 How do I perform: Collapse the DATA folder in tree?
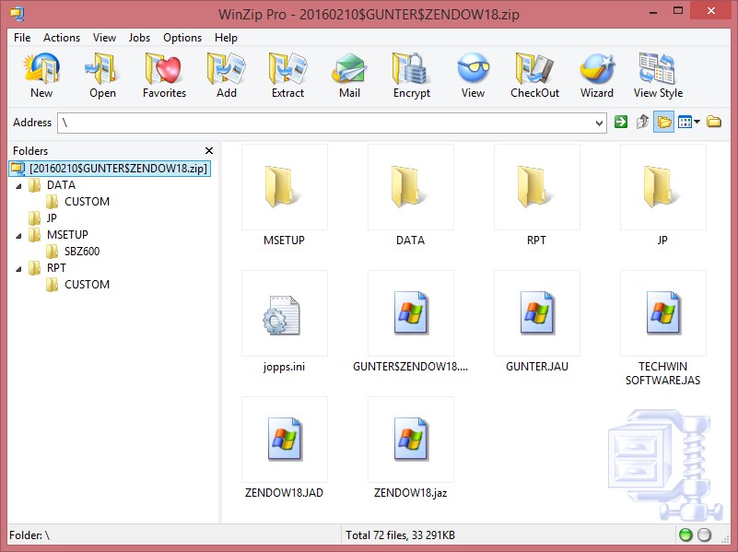point(18,186)
